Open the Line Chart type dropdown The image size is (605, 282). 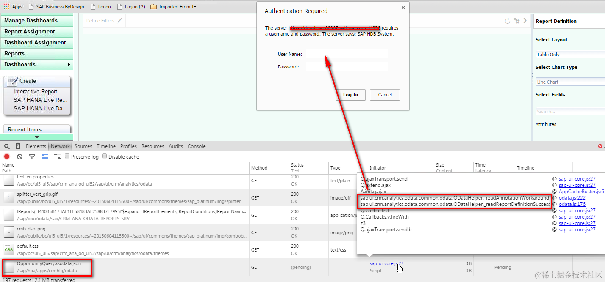(570, 82)
